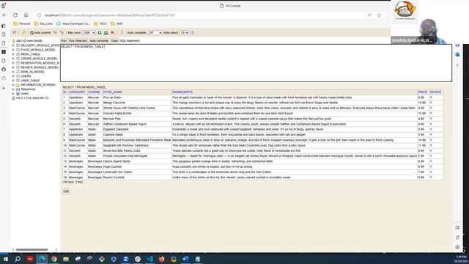
Task: Open the Alexa Developer Console bookmark
Action: [x=73, y=23]
